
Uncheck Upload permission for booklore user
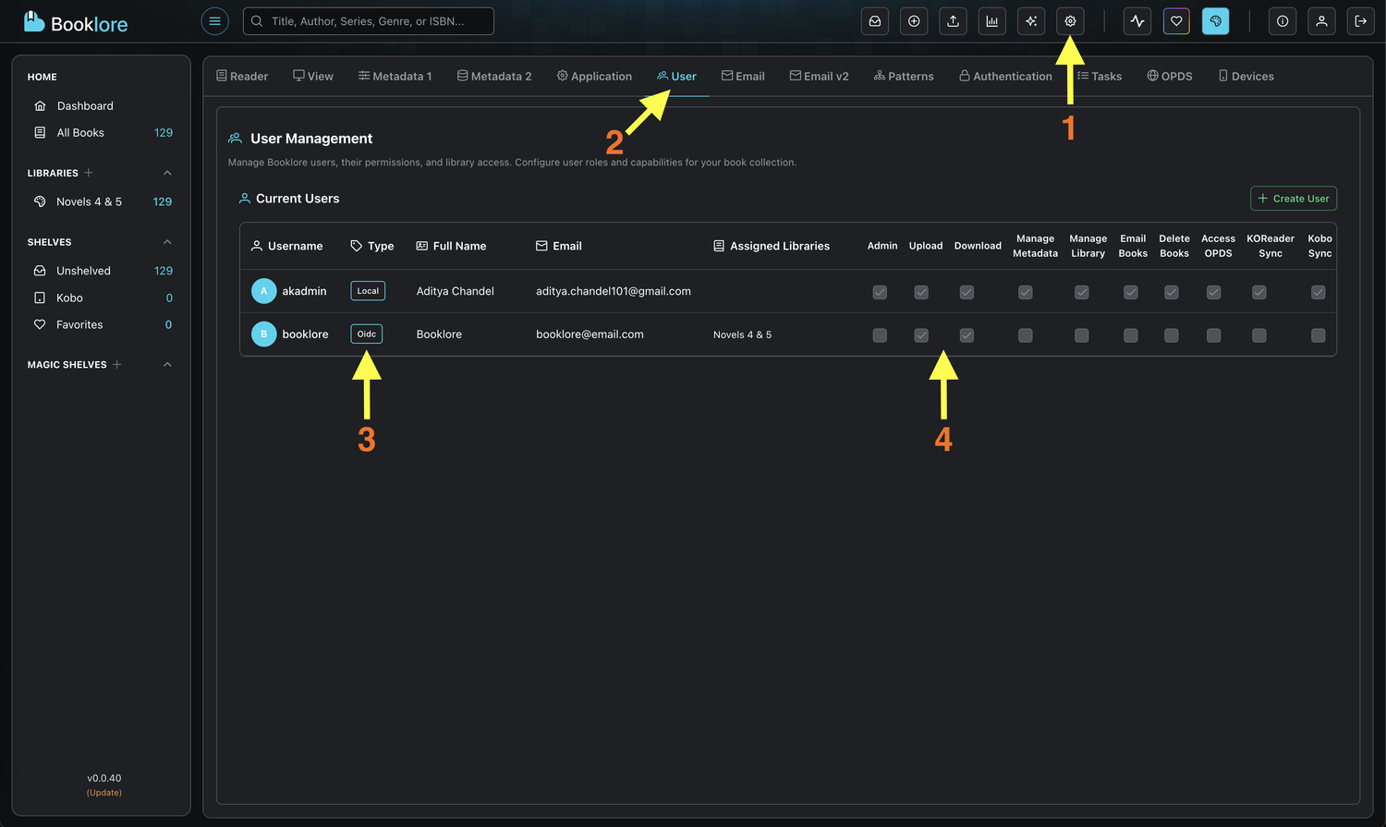pyautogui.click(x=921, y=335)
